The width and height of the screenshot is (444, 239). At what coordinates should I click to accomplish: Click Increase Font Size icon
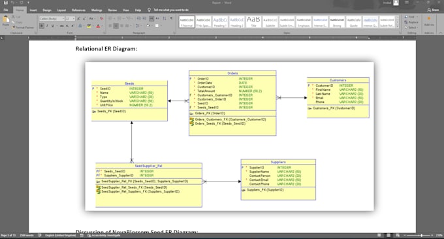(78, 19)
